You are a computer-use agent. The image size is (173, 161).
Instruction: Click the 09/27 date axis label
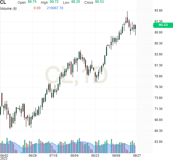(137, 156)
